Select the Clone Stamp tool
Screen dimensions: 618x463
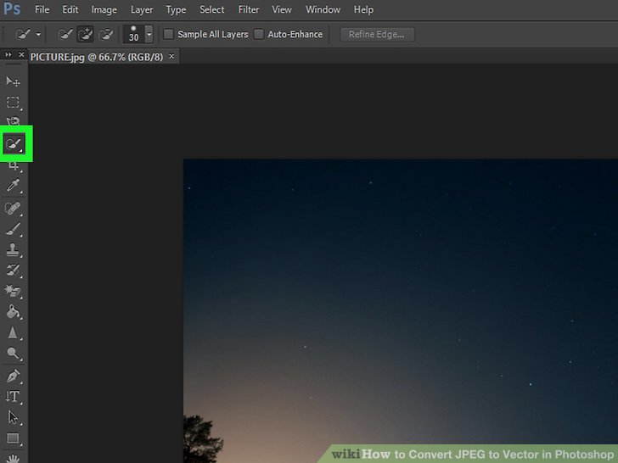13,250
